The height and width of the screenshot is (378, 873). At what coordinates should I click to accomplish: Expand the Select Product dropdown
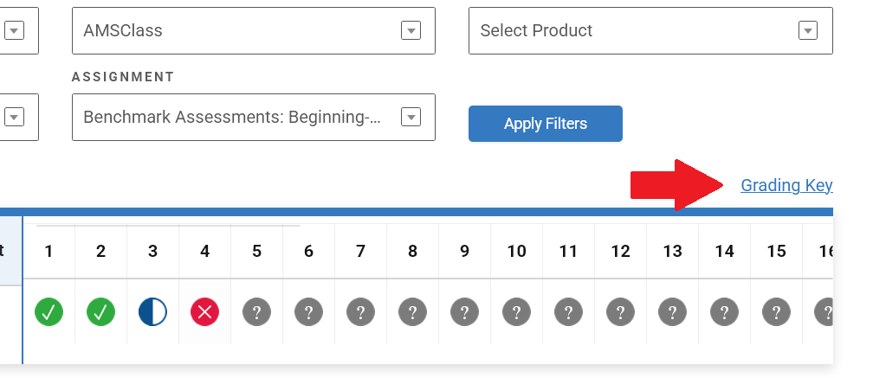tap(650, 30)
